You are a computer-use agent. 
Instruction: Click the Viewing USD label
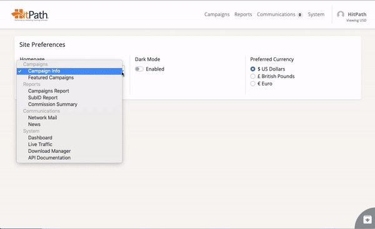[x=356, y=21]
